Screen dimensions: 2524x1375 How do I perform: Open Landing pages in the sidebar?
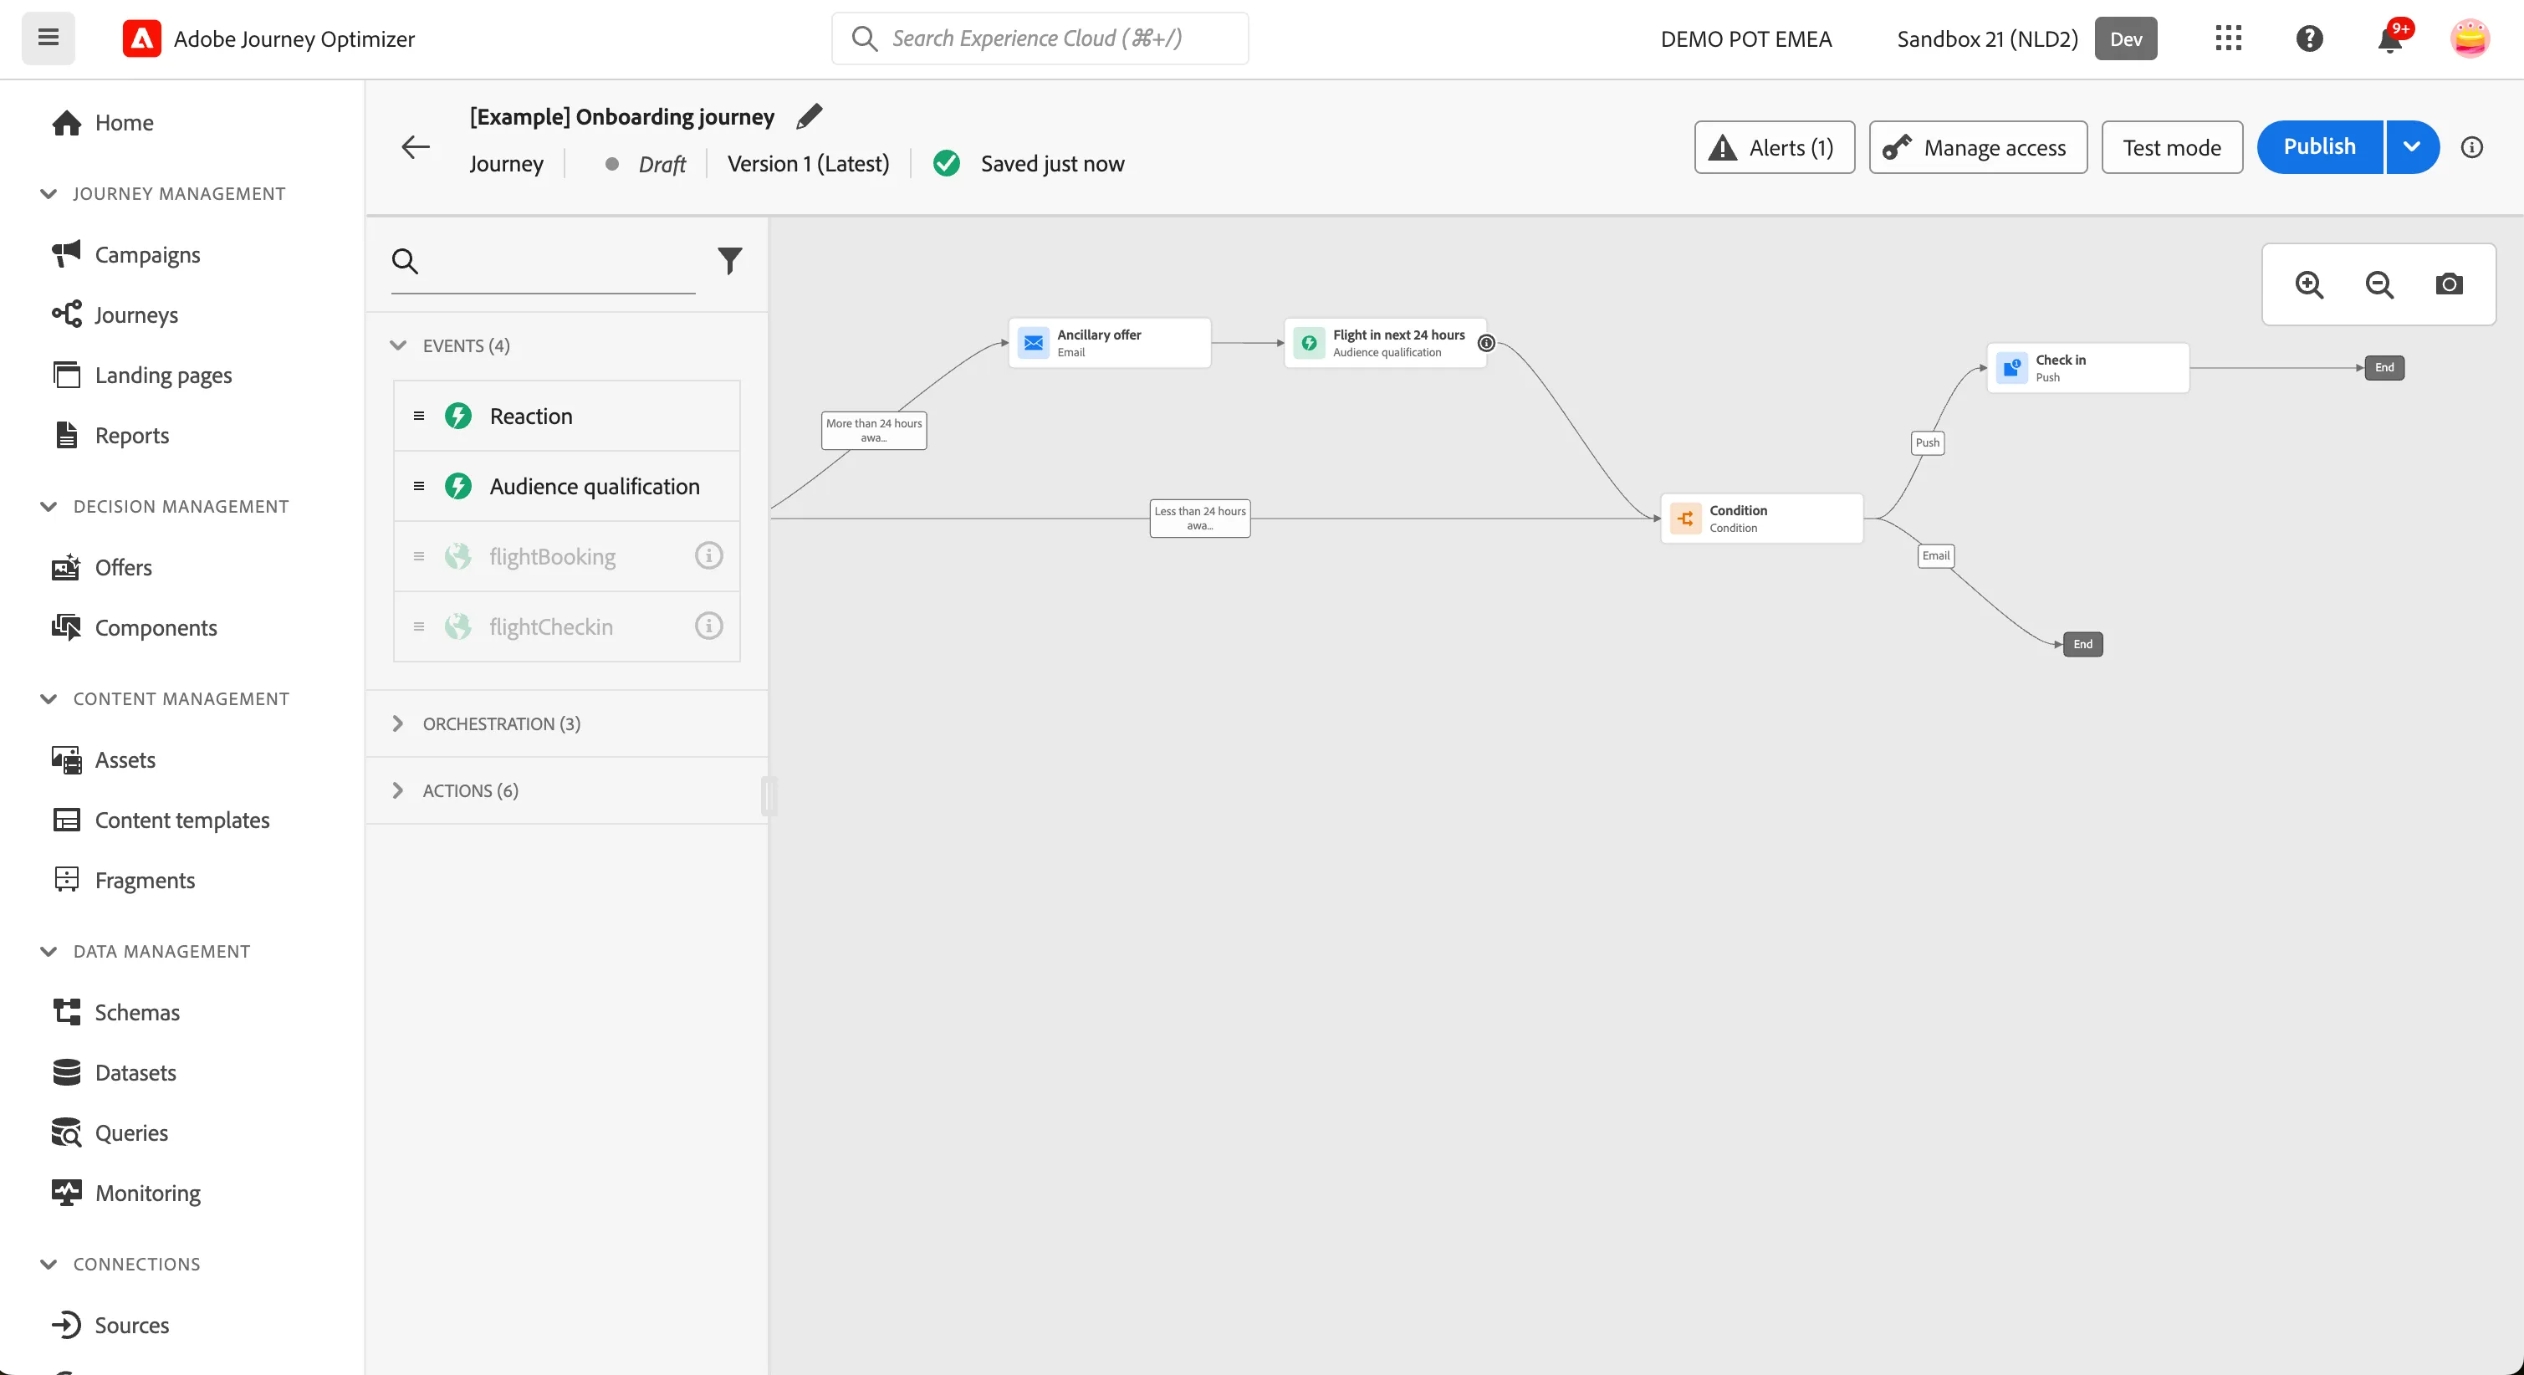[162, 375]
